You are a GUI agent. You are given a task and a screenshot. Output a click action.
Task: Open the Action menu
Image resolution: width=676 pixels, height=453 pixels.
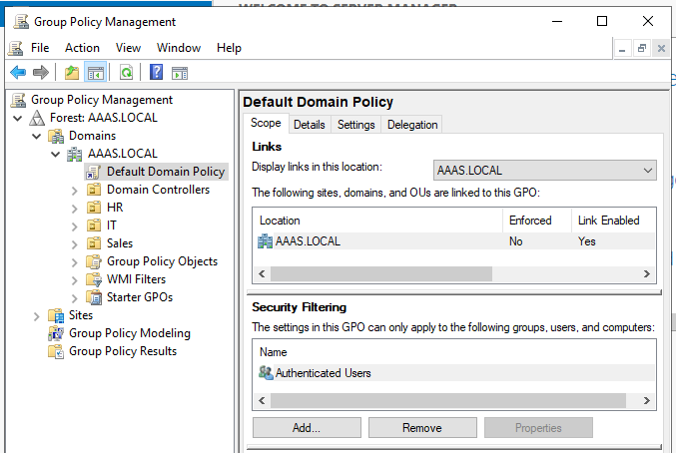[82, 48]
